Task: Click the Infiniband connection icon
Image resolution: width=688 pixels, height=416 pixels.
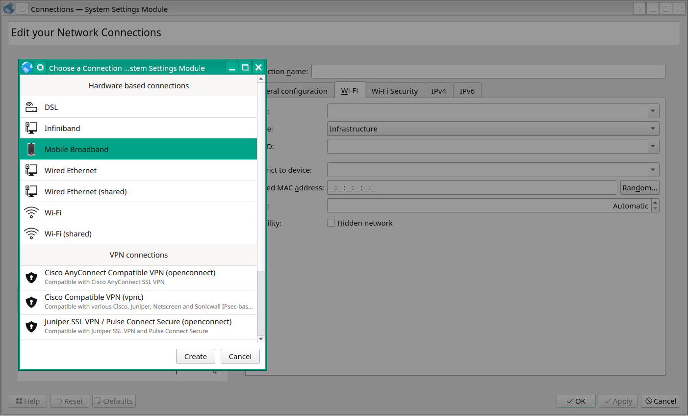Action: coord(31,128)
